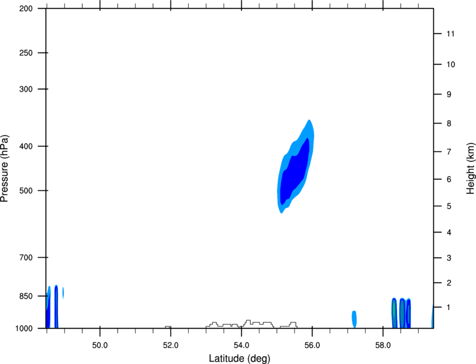Screen dimensions: 476x364
Task: Click the 4 km height label
Action: tap(449, 232)
